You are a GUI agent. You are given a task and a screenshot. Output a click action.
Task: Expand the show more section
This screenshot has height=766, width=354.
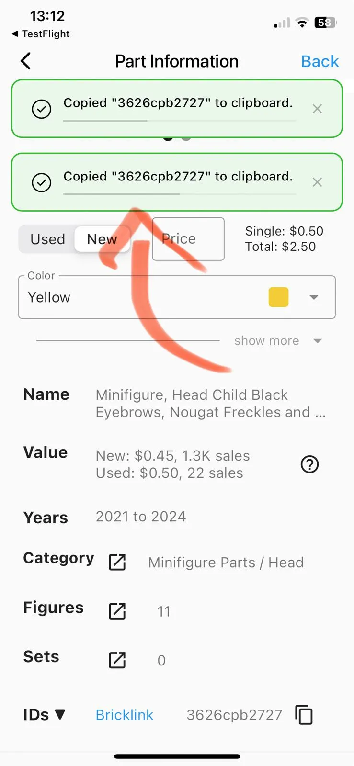278,341
